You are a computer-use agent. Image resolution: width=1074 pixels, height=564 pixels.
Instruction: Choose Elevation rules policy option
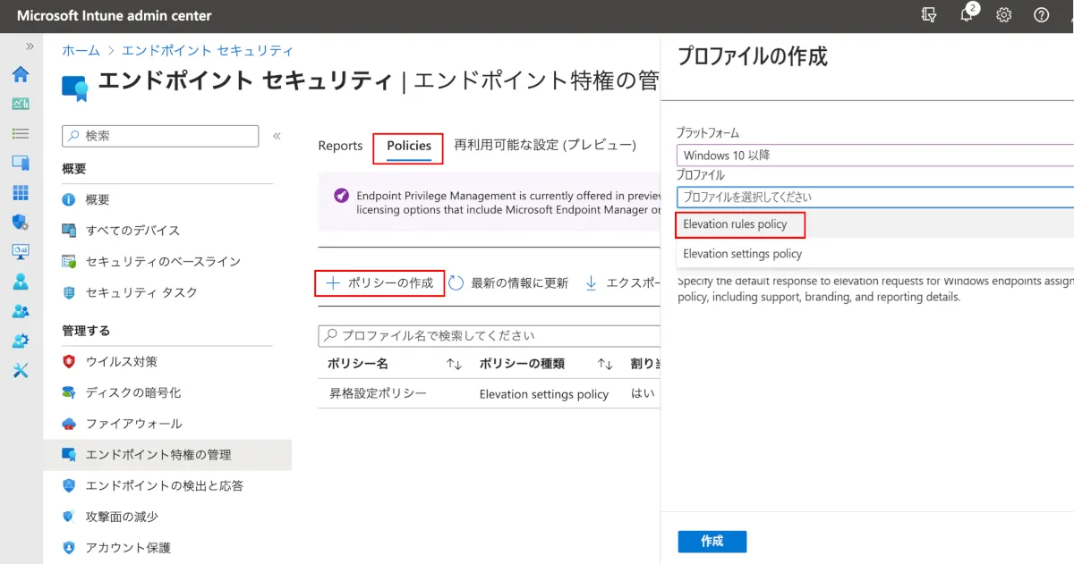coord(735,224)
